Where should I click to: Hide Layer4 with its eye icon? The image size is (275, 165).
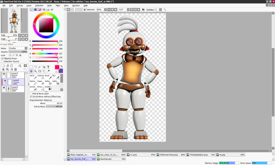[5, 81]
